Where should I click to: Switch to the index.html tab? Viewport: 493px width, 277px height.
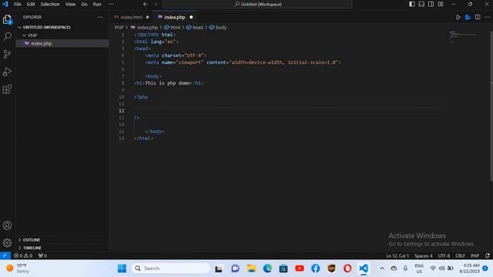point(132,17)
